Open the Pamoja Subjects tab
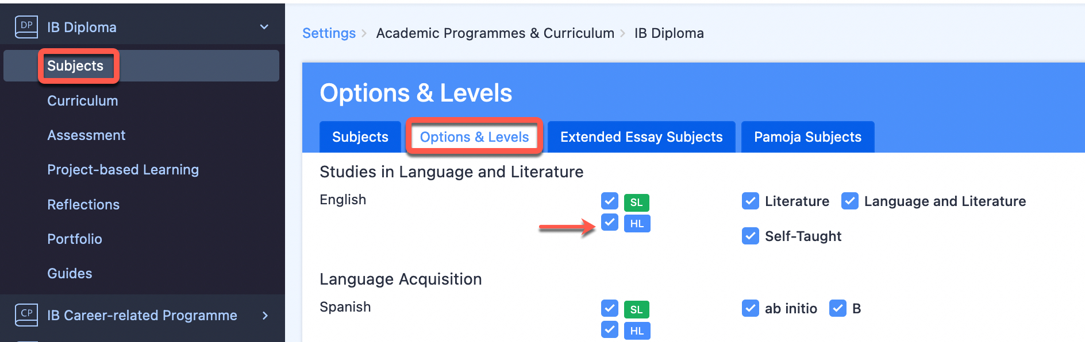This screenshot has height=342, width=1085. click(x=807, y=137)
